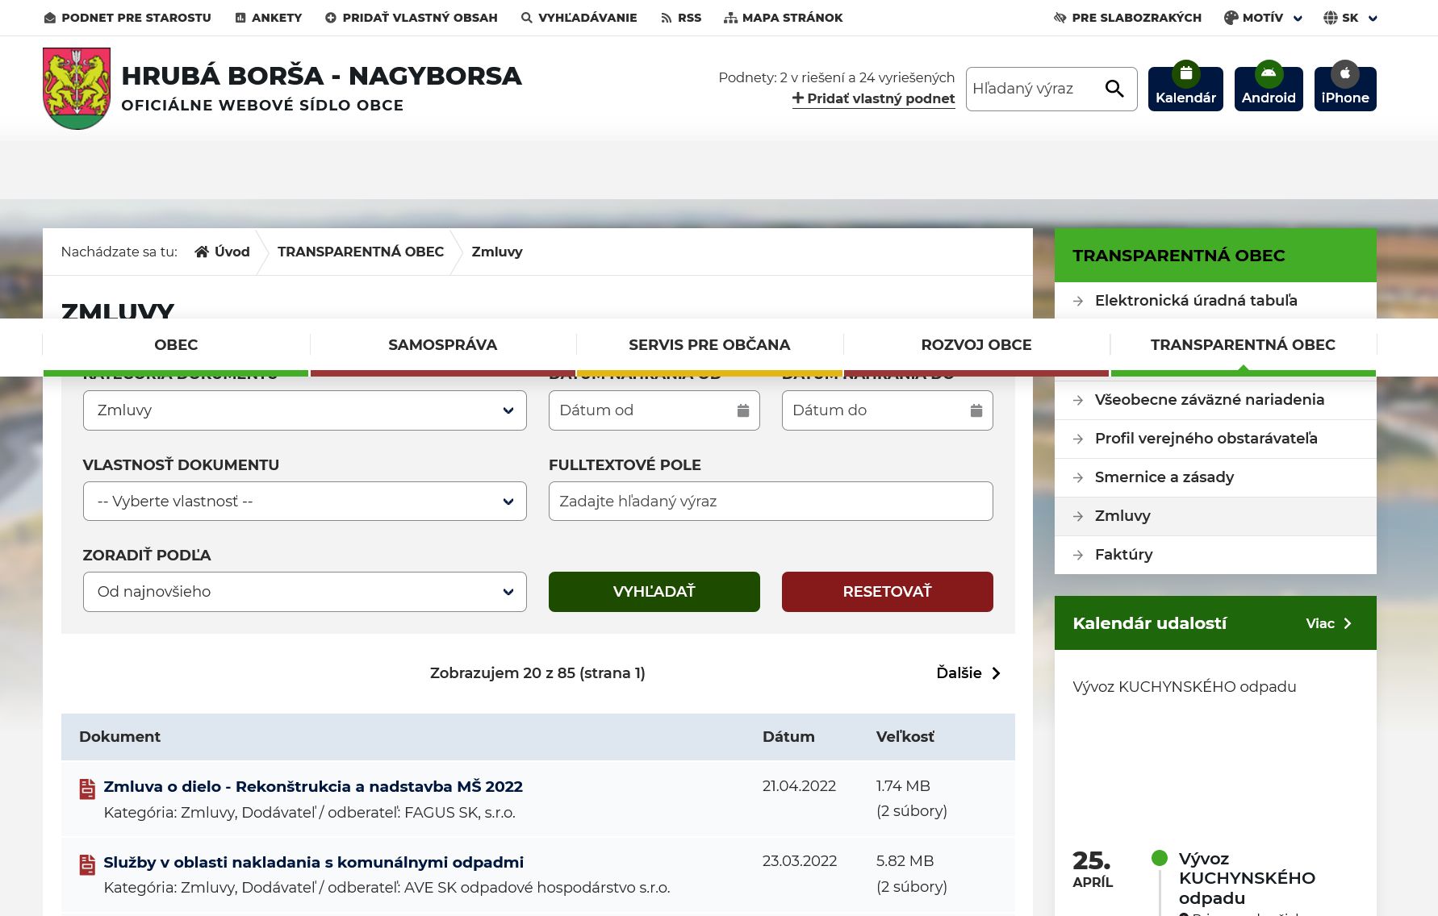Click the search magnifier icon in header

1114,89
